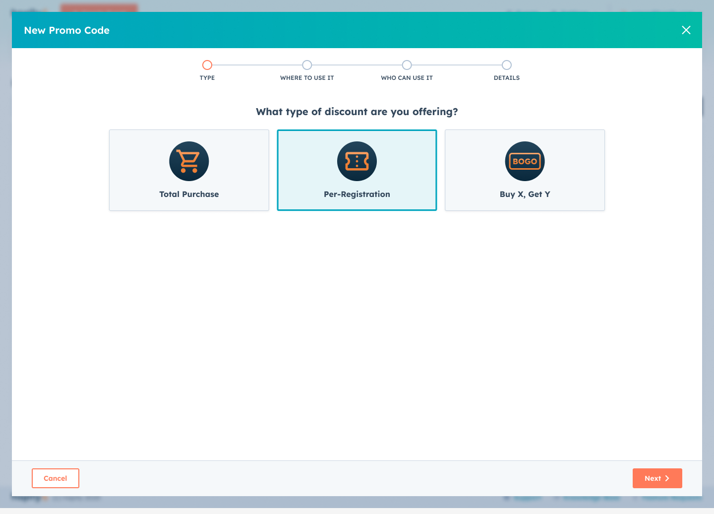The width and height of the screenshot is (714, 514).
Task: Jump to the Type step circle
Action: [207, 65]
